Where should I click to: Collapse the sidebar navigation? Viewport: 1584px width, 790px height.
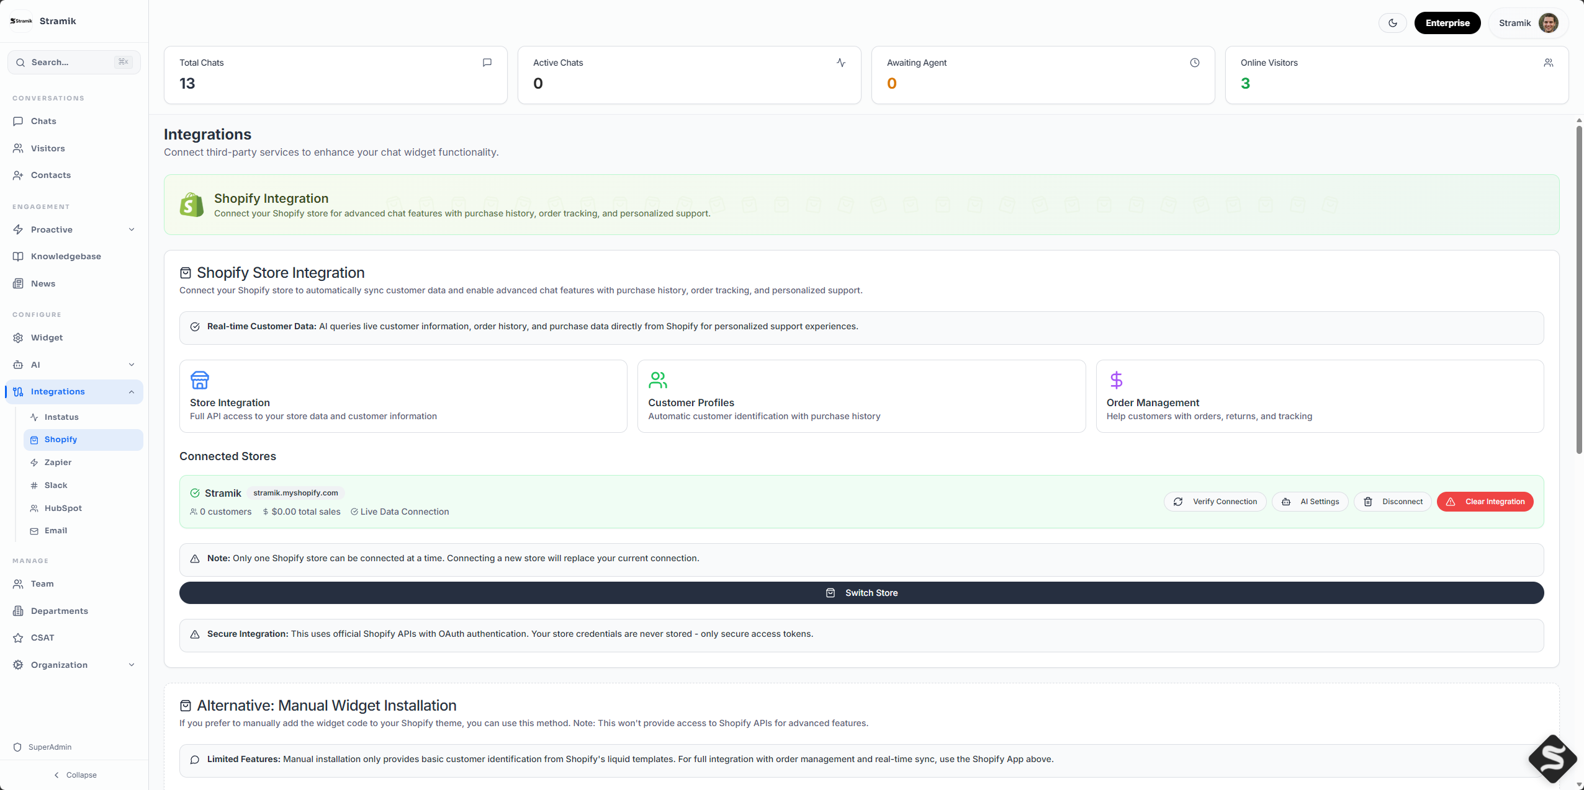74,775
